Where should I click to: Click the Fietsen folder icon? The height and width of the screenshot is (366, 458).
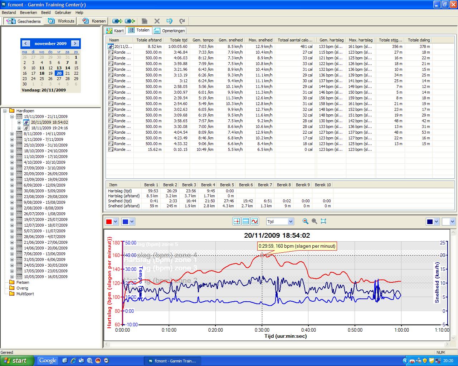click(x=12, y=282)
